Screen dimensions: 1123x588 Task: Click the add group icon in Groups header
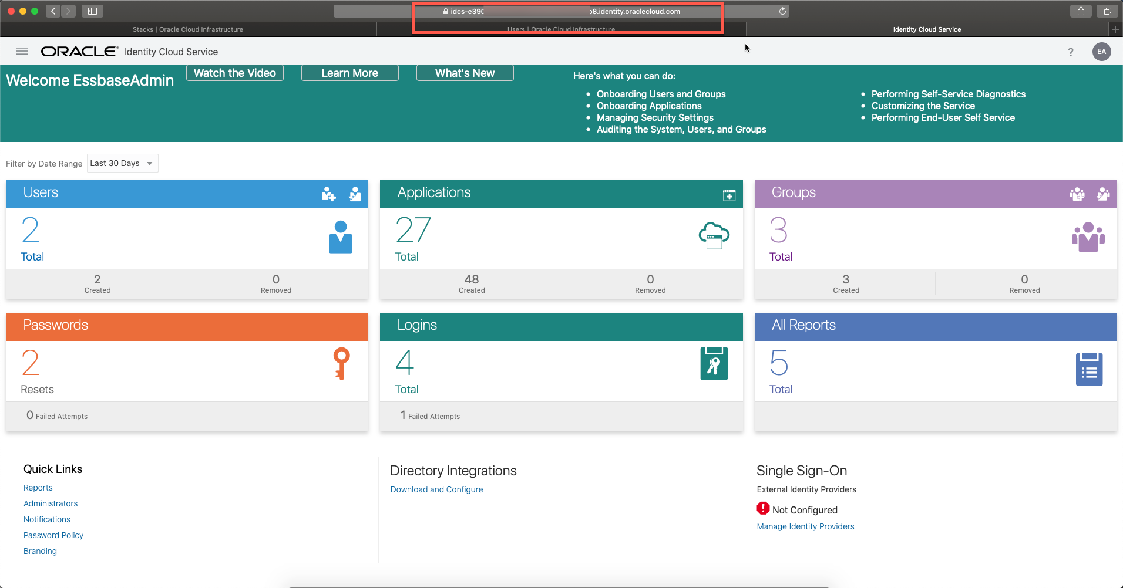coord(1077,194)
